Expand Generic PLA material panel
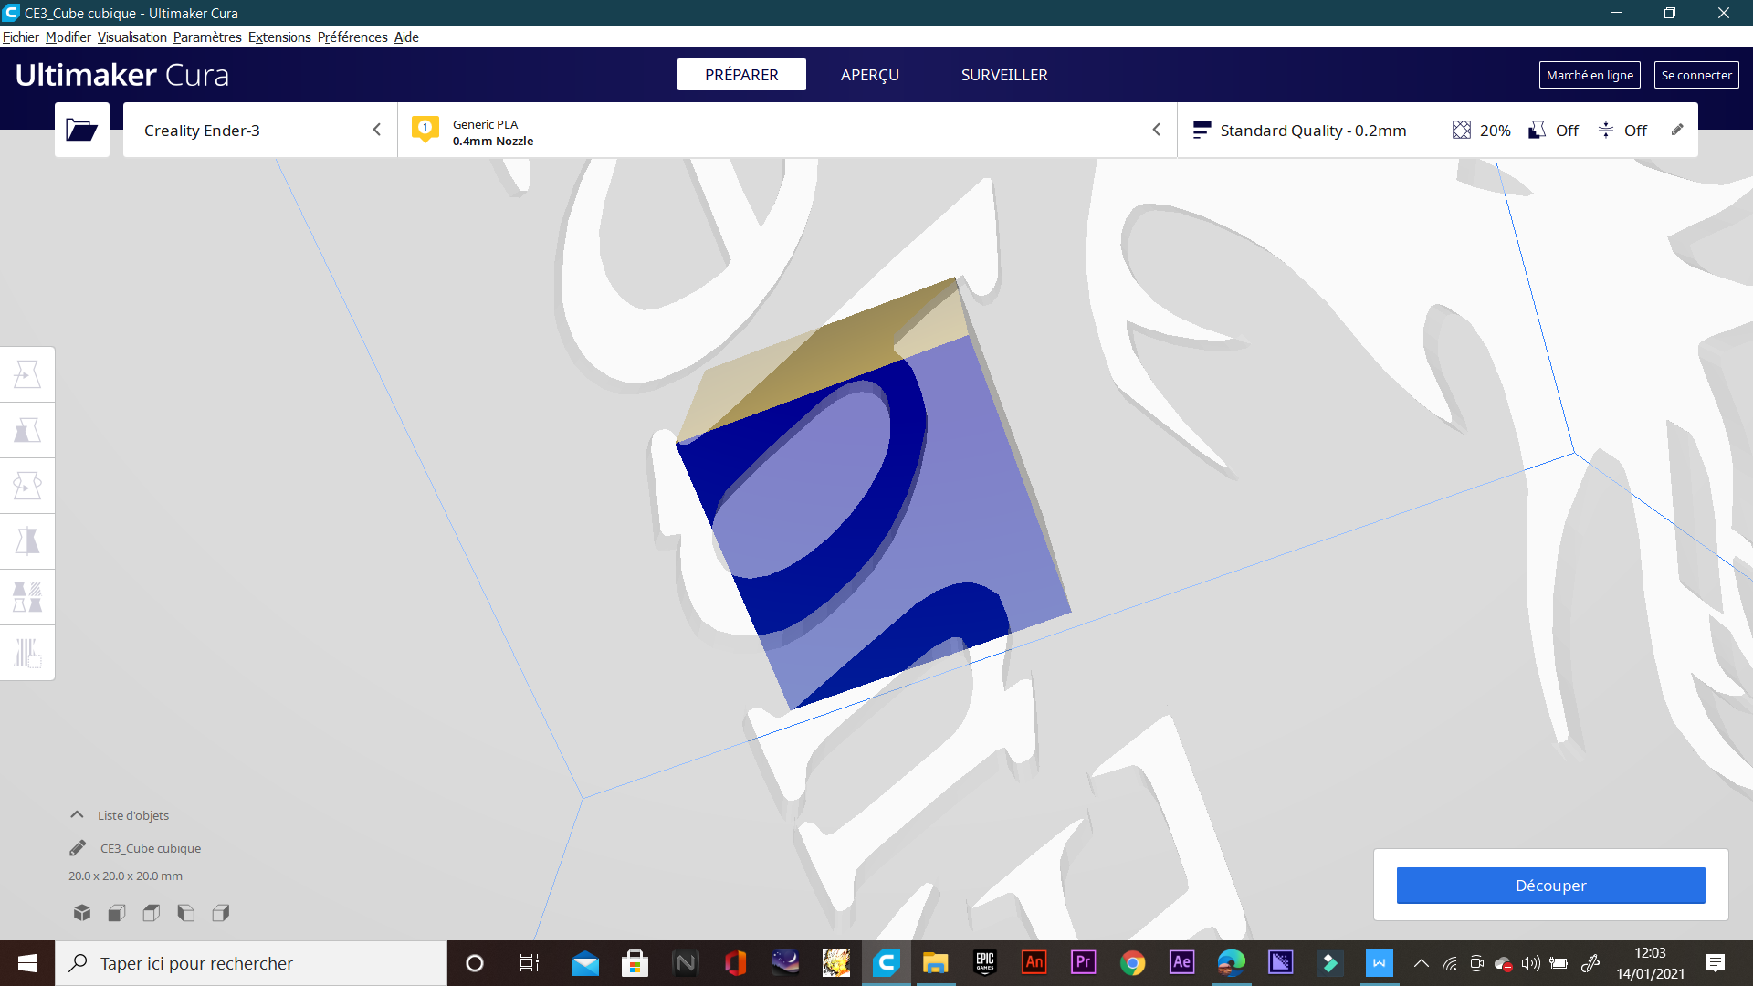This screenshot has height=986, width=1753. (x=785, y=130)
